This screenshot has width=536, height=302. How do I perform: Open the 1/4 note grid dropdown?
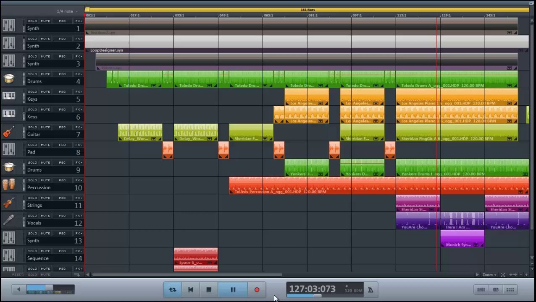point(67,11)
